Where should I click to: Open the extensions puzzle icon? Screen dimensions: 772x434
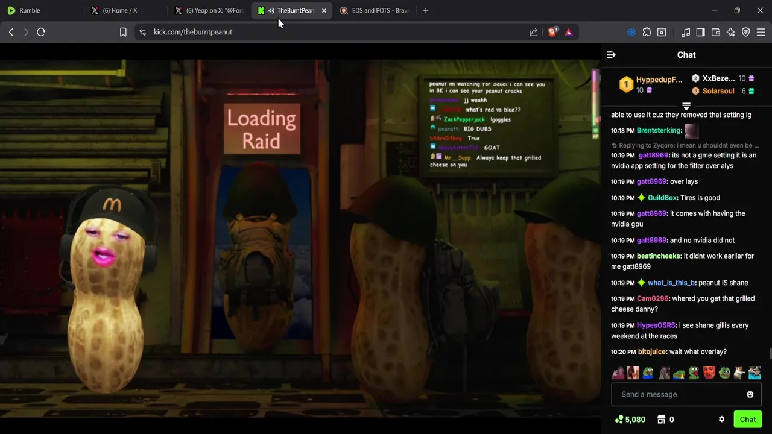pos(647,32)
